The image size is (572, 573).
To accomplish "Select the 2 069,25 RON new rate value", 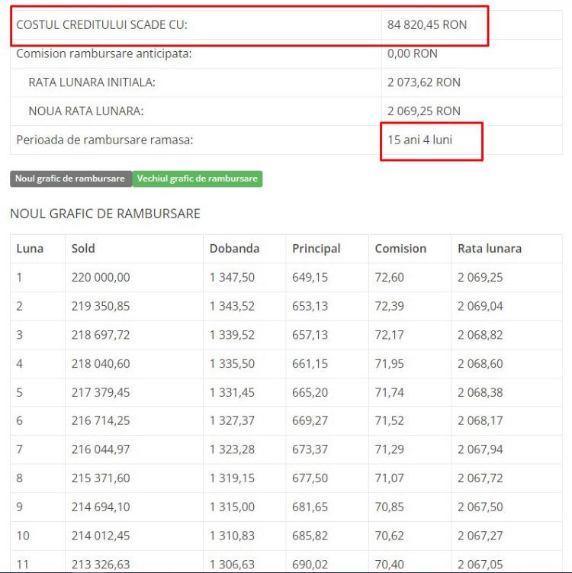I will 424,111.
